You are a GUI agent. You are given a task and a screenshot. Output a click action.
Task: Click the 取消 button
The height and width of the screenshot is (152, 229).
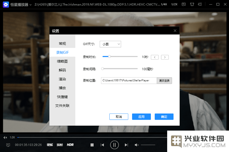point(119,117)
